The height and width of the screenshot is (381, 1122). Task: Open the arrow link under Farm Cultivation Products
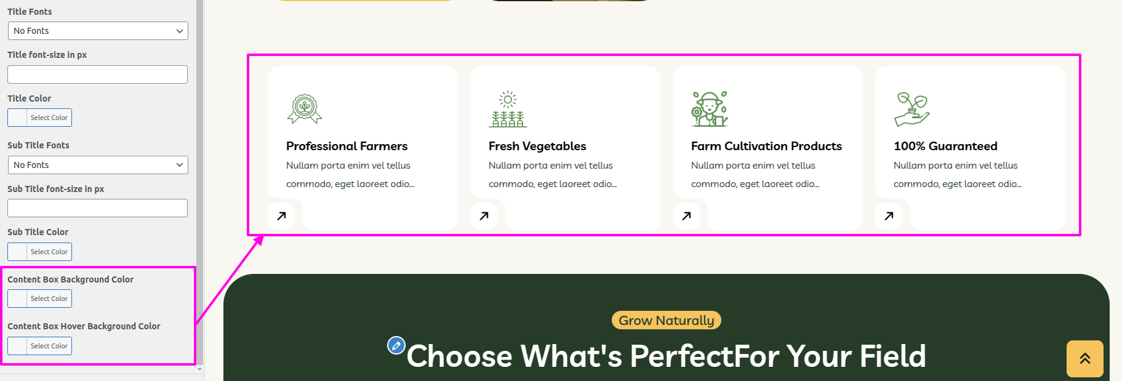click(x=686, y=216)
